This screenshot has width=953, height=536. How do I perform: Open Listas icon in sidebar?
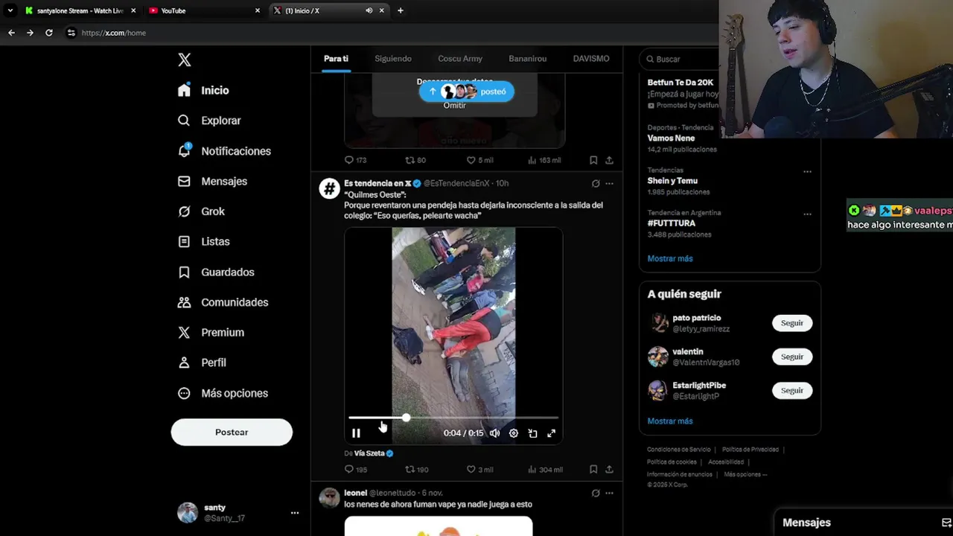[184, 241]
